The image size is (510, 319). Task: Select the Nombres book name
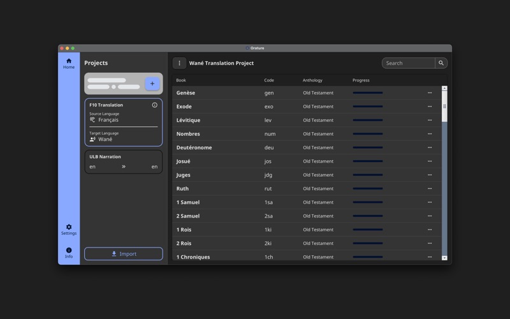[x=188, y=134]
